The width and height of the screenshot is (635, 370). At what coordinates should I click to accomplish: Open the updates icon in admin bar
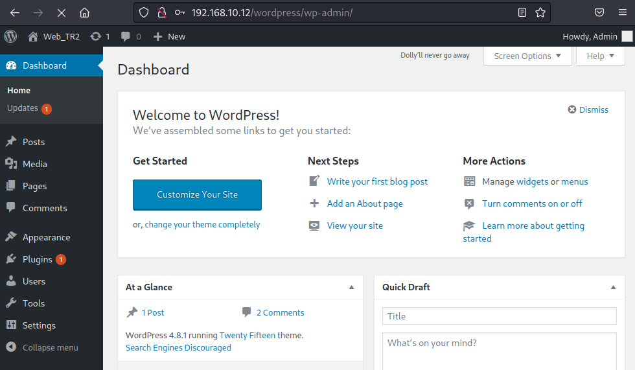[x=97, y=36]
